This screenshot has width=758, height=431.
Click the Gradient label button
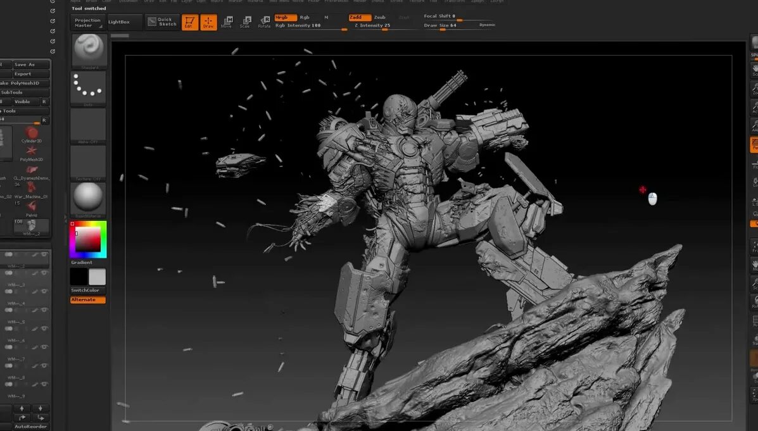[82, 263]
